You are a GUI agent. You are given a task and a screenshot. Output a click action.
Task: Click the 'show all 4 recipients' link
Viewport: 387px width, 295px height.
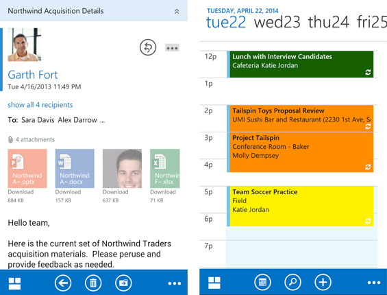click(40, 105)
